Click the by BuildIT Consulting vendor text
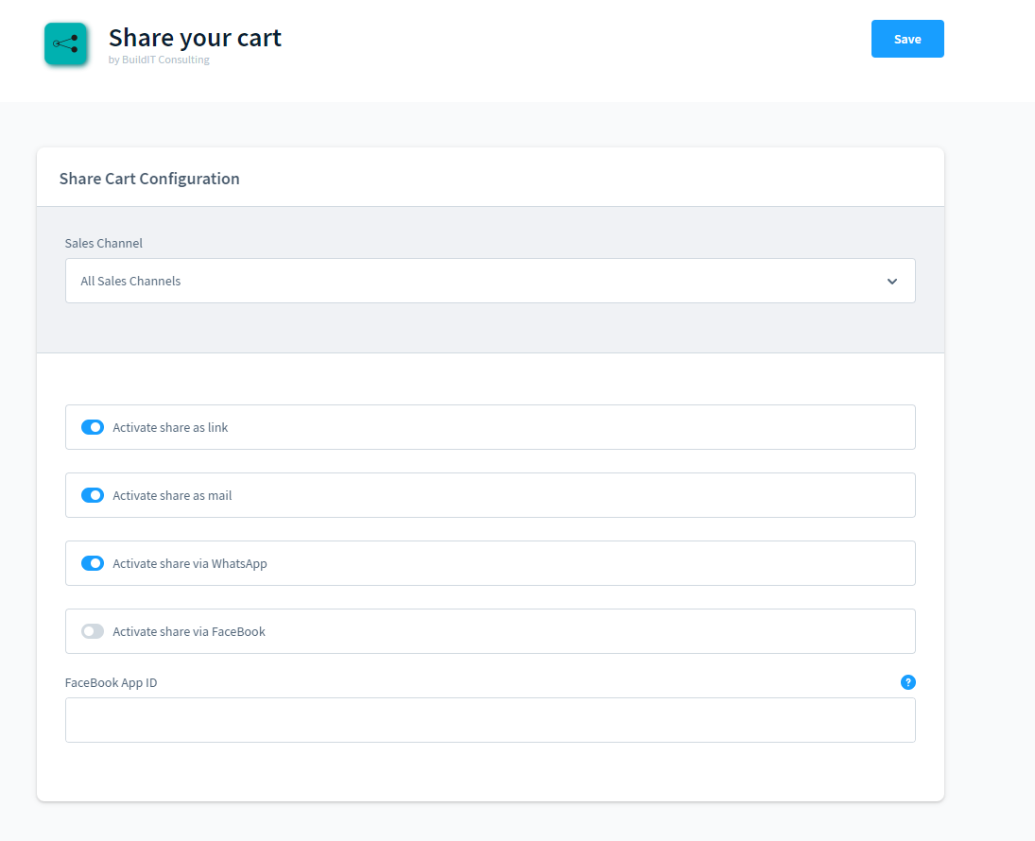 [159, 60]
